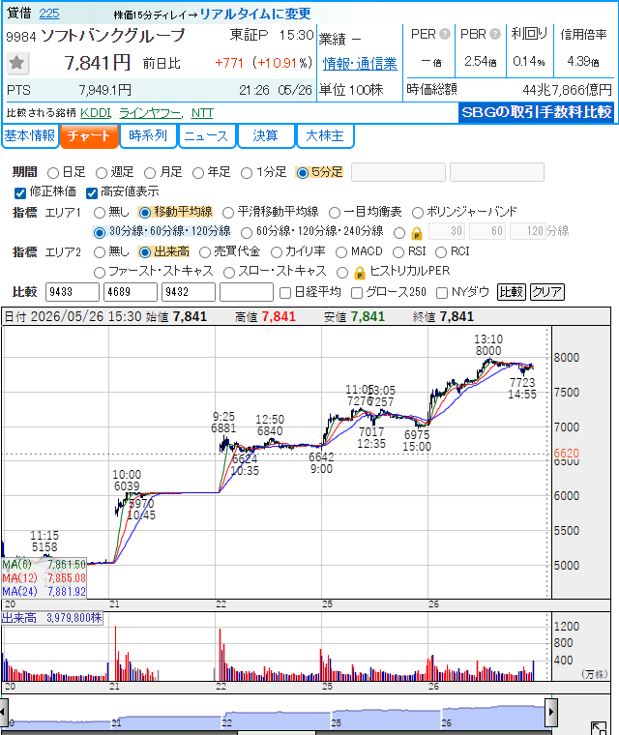Open the 大株主 tab
The height and width of the screenshot is (735, 619).
325,136
